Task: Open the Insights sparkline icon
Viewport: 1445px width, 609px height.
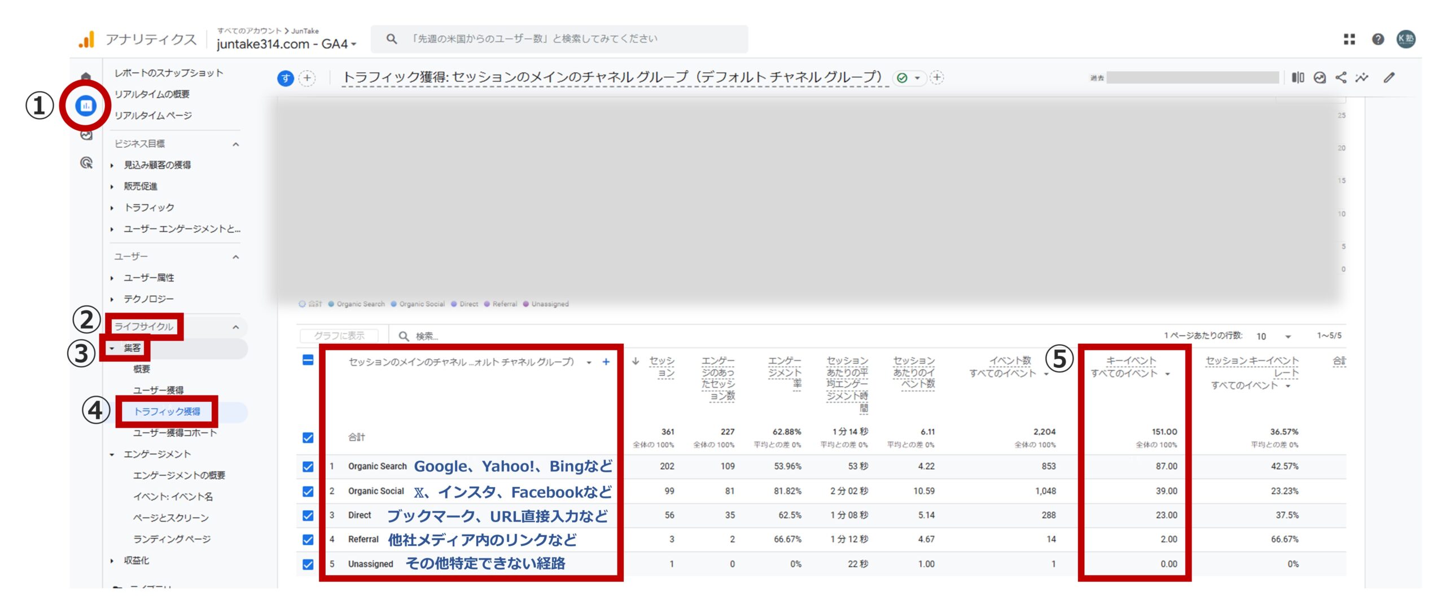Action: click(1363, 78)
